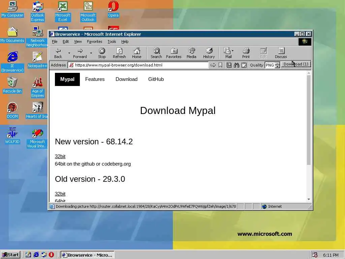
Task: Expand the Mail button dropdown arrow
Action: pyautogui.click(x=233, y=51)
